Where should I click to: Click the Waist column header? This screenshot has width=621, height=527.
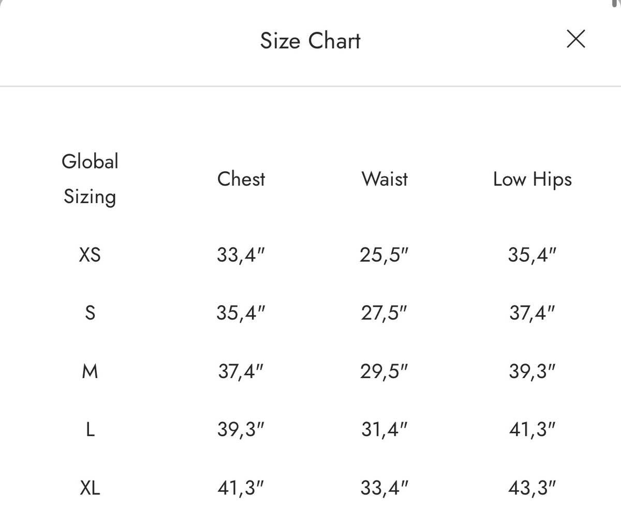[x=385, y=179]
